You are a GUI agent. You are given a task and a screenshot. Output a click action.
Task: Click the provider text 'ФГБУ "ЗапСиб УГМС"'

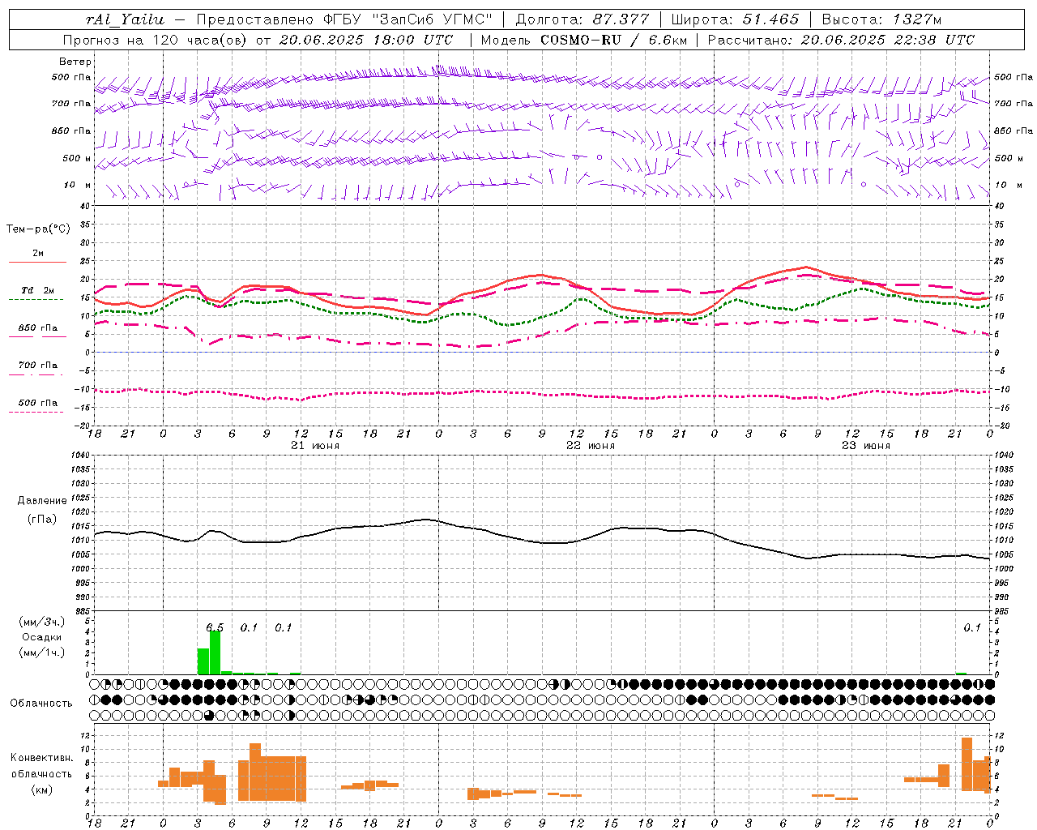(x=409, y=19)
